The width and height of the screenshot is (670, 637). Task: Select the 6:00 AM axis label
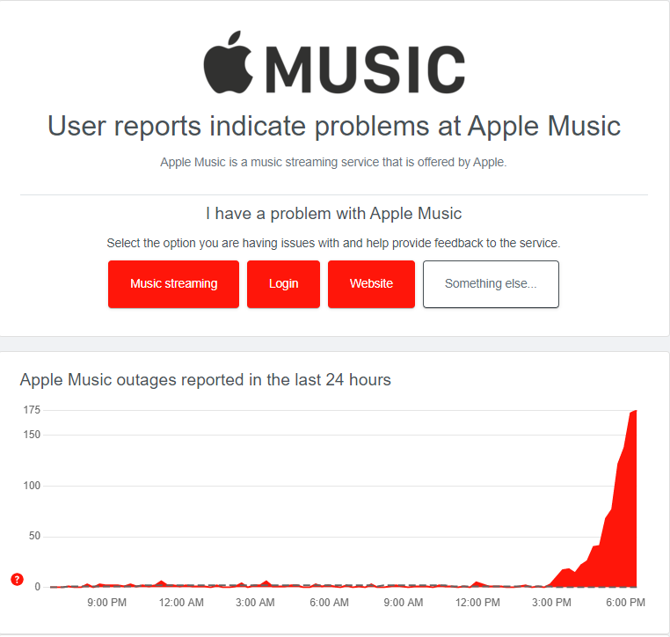tap(329, 603)
